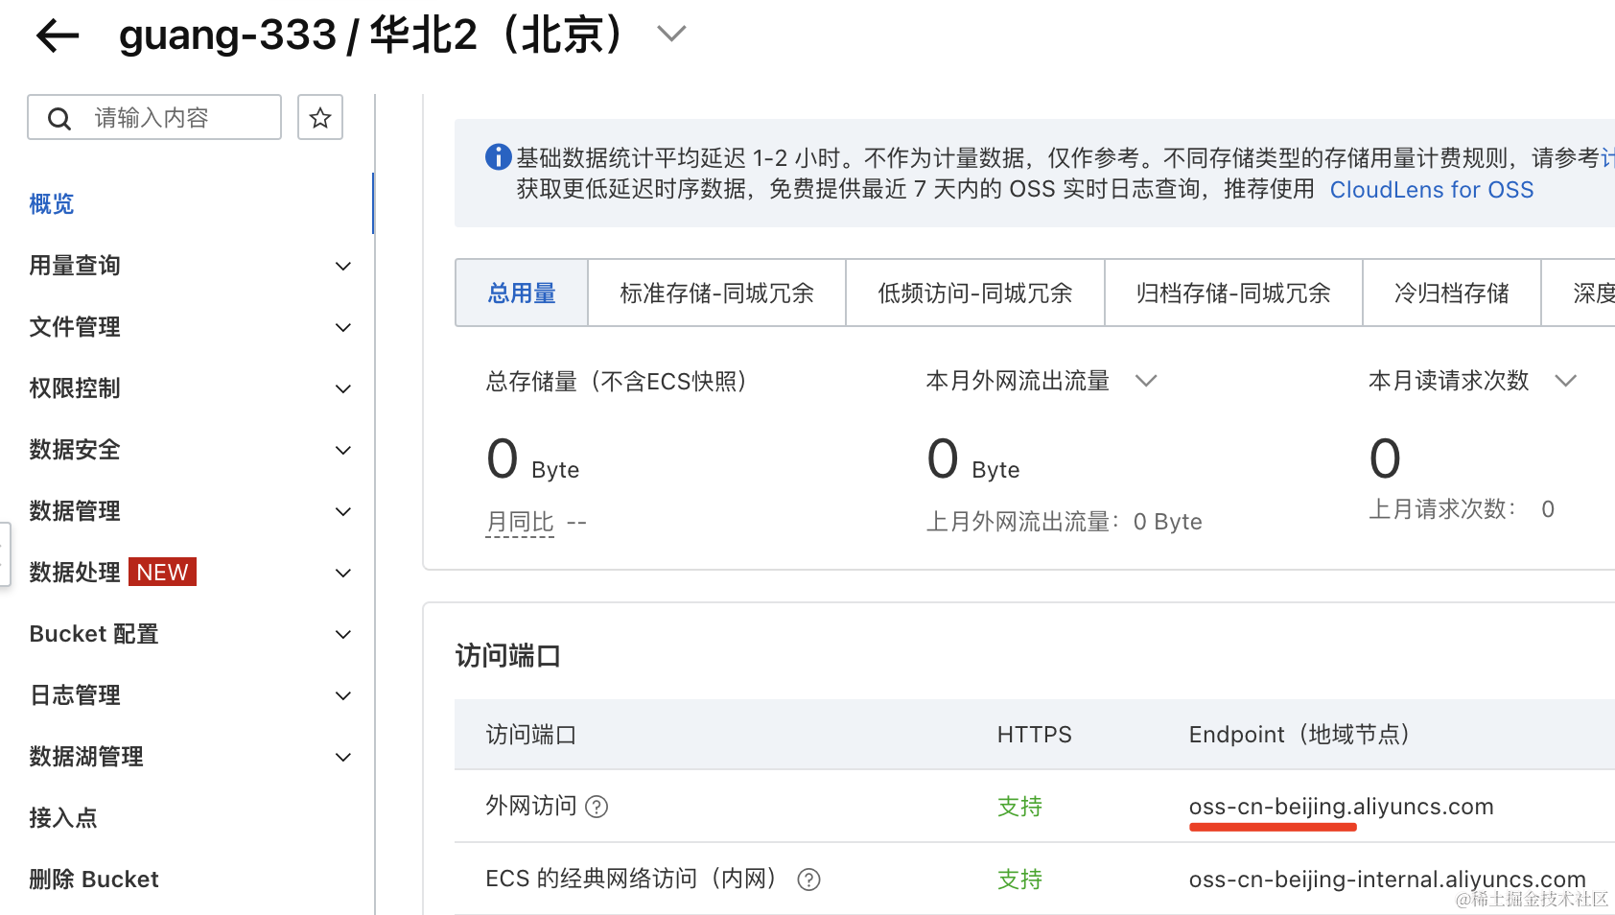Switch to 低频访问-同城冗余 tab
Screen dimensions: 1615x915
click(x=974, y=293)
